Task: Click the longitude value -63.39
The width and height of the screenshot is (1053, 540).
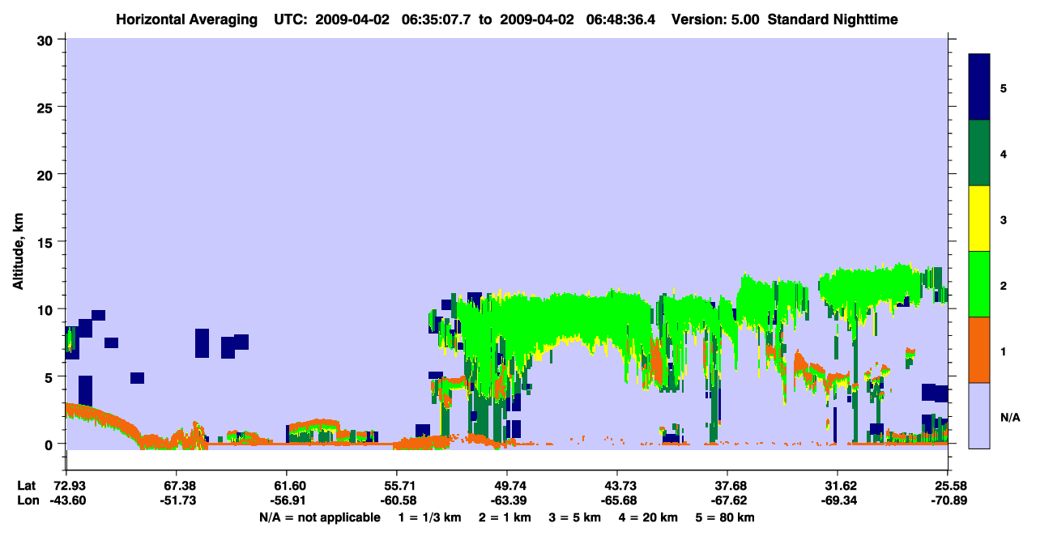Action: (x=507, y=500)
